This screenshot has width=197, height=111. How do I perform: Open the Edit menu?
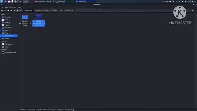(6, 7)
